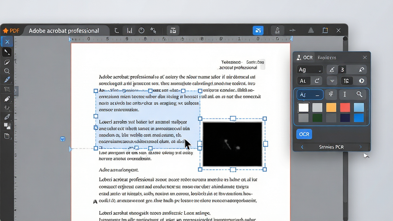Viewport: 393px width, 221px height.
Task: Click the header text 'acrooat professional'
Action: pyautogui.click(x=238, y=68)
